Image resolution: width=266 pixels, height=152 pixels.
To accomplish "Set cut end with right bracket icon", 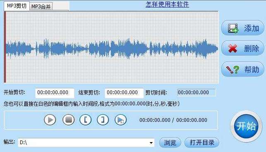I will [x=103, y=120].
